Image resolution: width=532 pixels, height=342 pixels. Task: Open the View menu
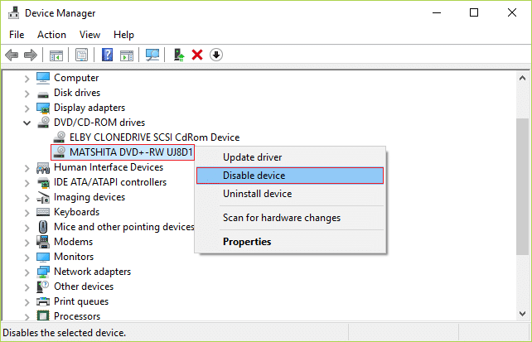pyautogui.click(x=89, y=35)
